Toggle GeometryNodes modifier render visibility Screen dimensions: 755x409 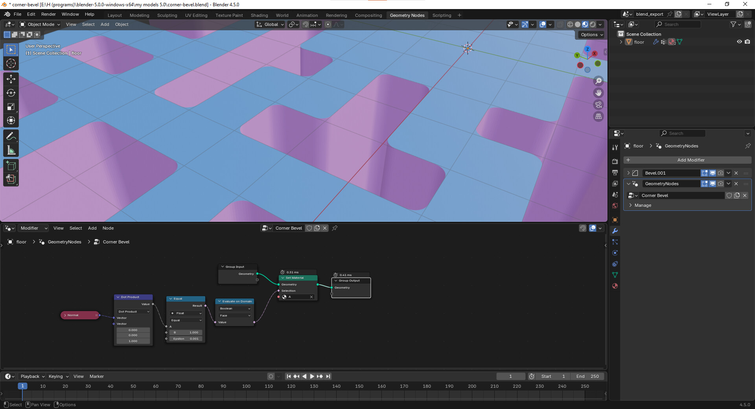point(720,184)
